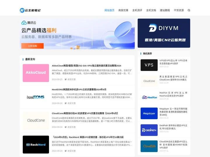The image size is (210, 157).
Task: Click the category icon under CloudCone post
Action: [x=66, y=127]
